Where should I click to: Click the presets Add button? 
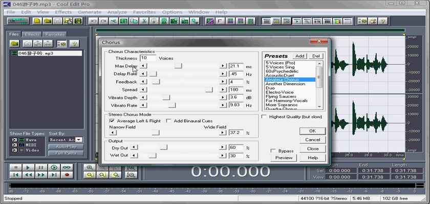coord(300,56)
